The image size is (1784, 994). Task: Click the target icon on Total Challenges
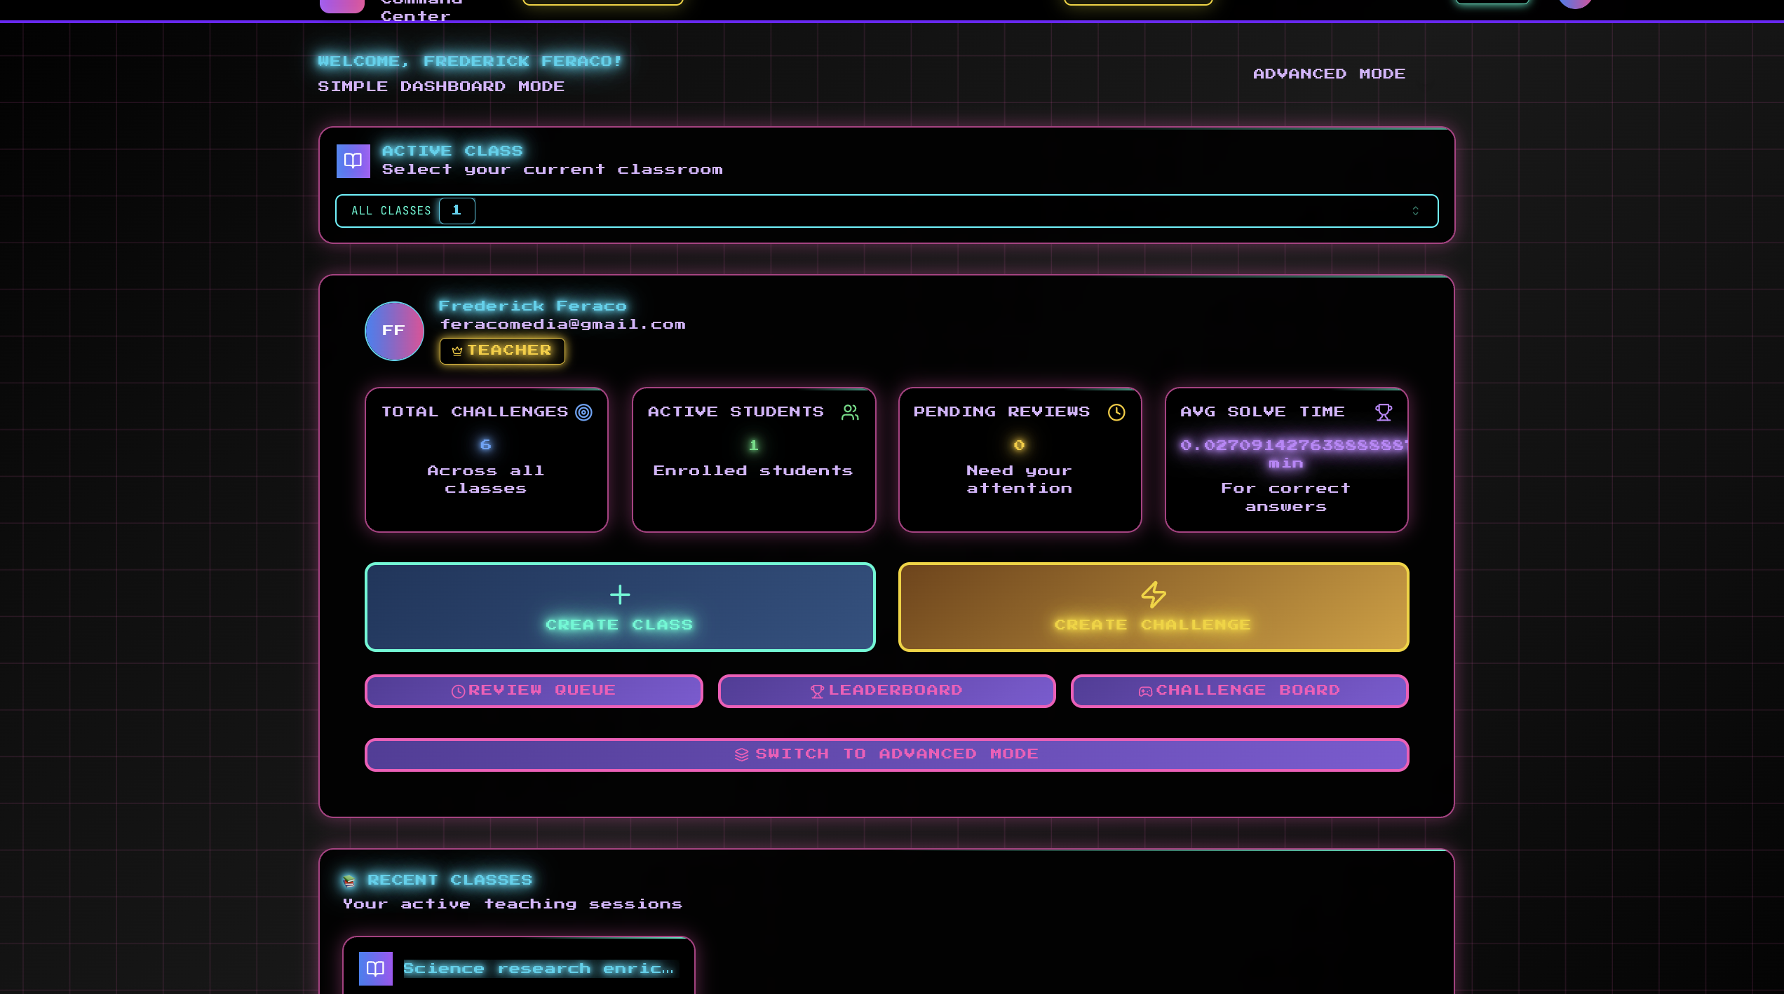(583, 412)
